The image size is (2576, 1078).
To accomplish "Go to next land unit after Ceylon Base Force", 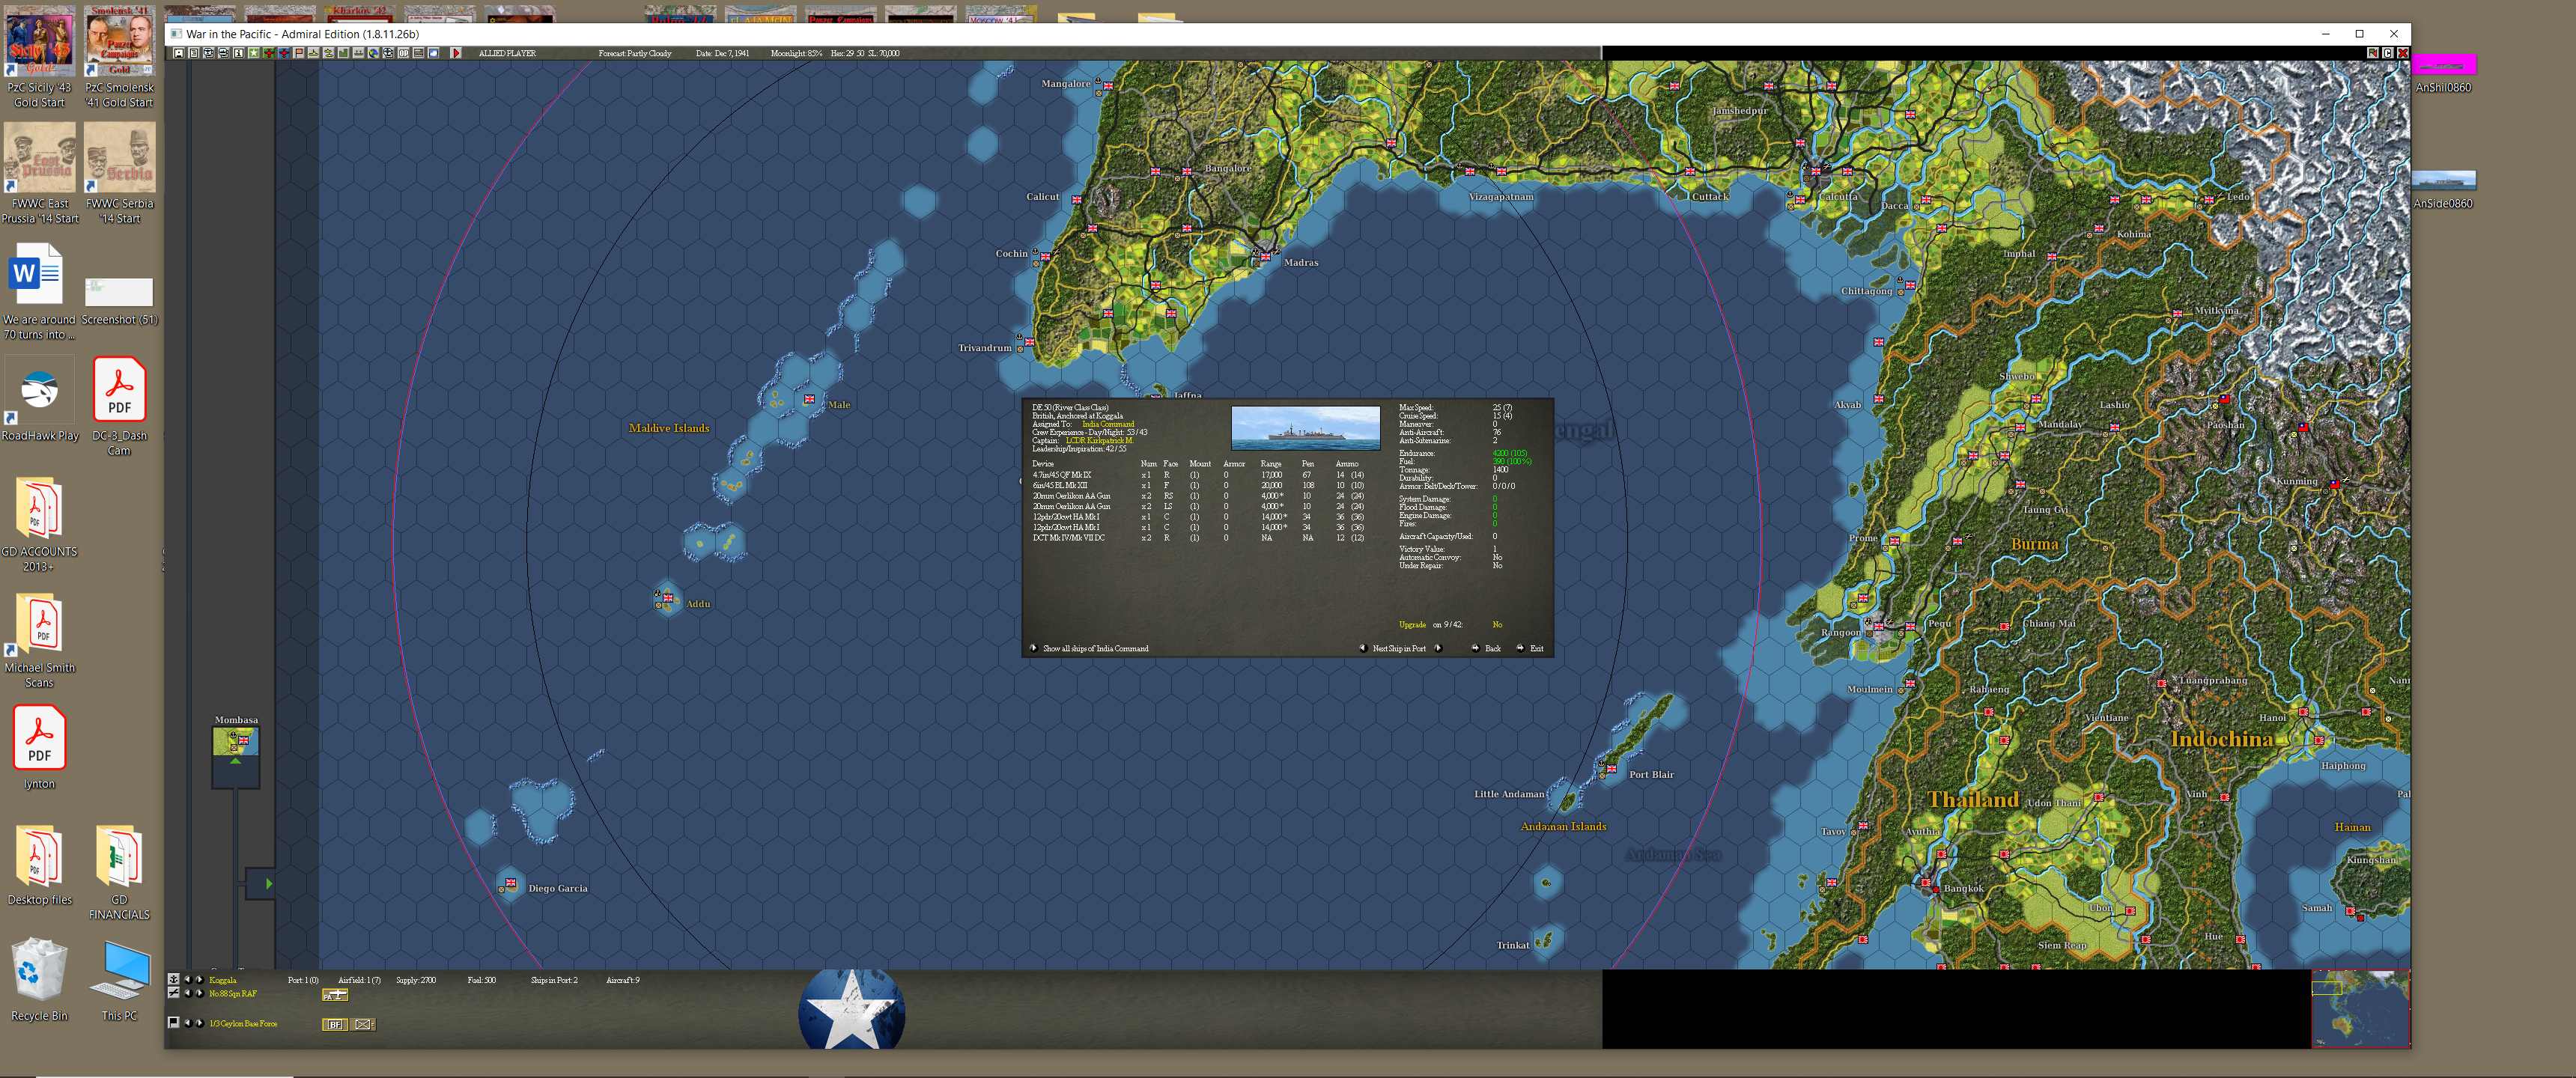I will [199, 1023].
